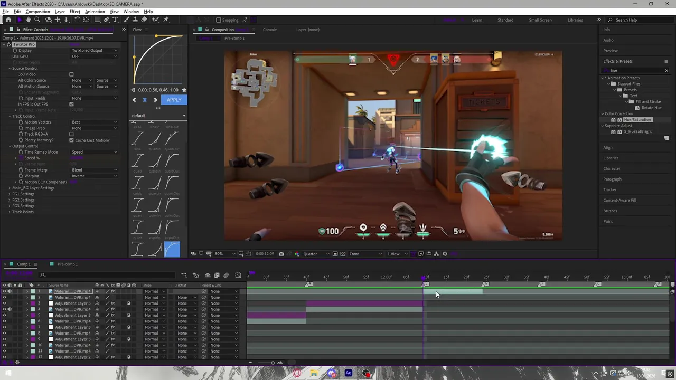Open the Time Remap Mode dropdown

pos(95,152)
